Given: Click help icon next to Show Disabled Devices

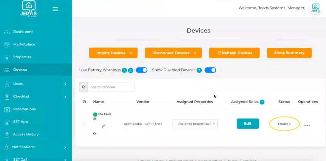Looking at the screenshot, I should pos(199,70).
